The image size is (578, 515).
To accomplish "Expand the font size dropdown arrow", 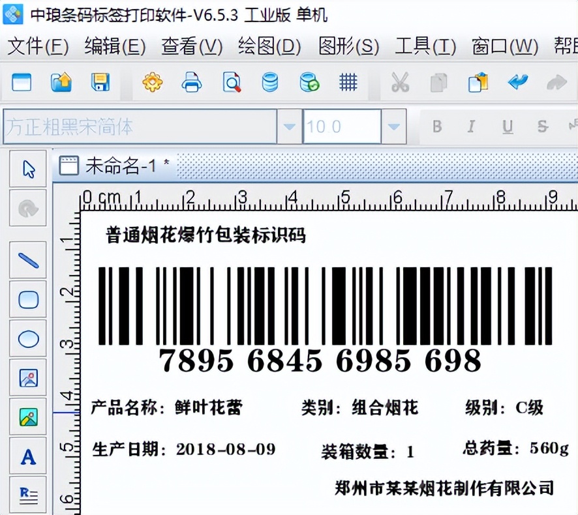I will click(x=393, y=126).
